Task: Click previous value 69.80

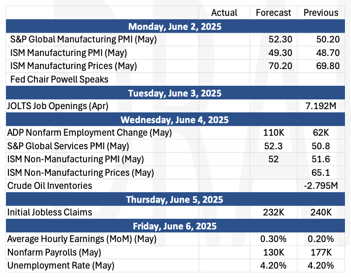Action: coord(328,66)
